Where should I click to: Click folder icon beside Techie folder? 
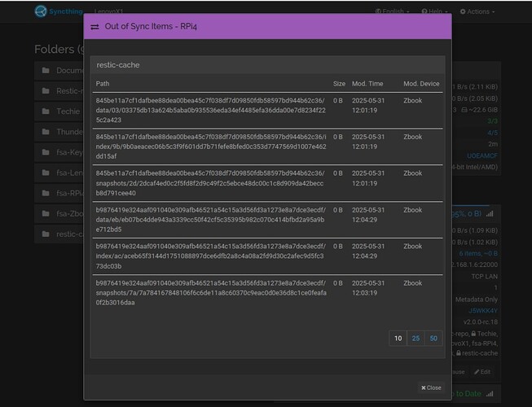[x=46, y=112]
